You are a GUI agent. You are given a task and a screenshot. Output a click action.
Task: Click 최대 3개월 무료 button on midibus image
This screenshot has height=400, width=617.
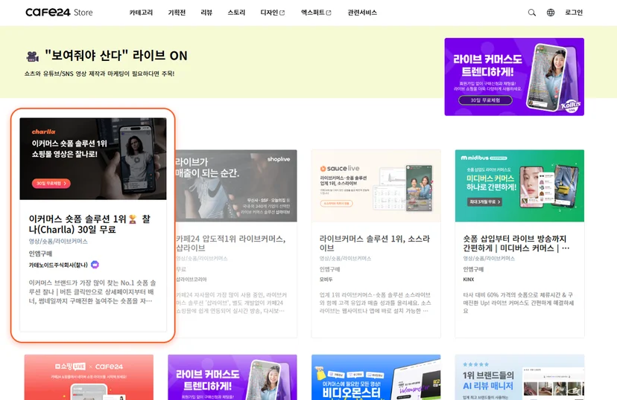pos(484,201)
